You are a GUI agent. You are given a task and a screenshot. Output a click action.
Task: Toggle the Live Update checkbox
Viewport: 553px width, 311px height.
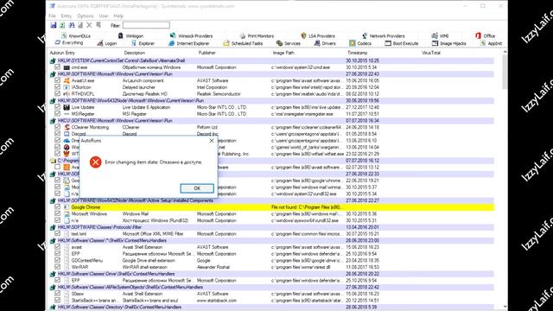point(58,107)
